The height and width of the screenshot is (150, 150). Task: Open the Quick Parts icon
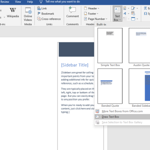click(125, 8)
